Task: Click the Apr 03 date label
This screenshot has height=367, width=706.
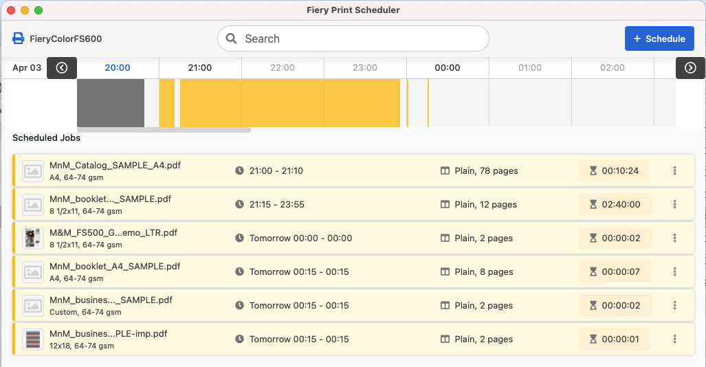Action: (27, 67)
